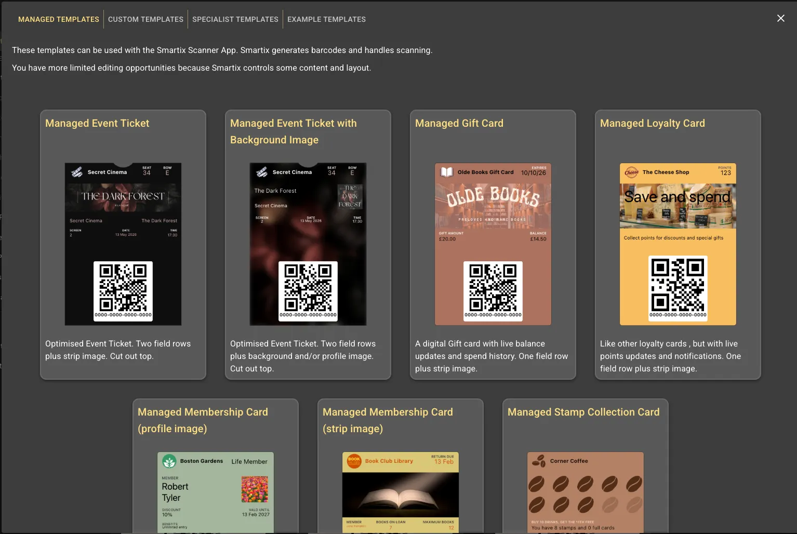Screen dimensions: 797x534
Task: Click the sentence about the Smartix Scanner App
Action: (222, 50)
